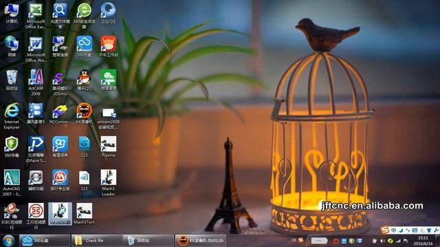Select the Network (网络) desktop icon
440x247 pixels.
(12, 47)
